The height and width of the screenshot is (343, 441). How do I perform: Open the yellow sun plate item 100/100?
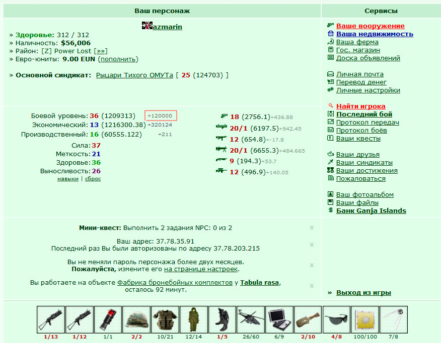coord(365,320)
